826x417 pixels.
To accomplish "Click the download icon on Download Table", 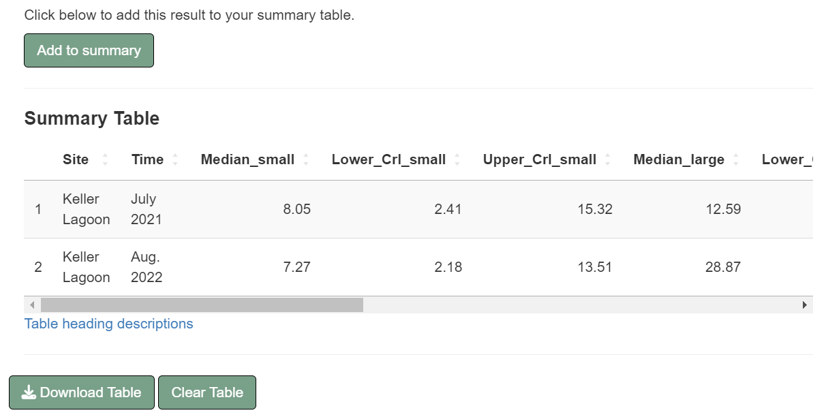I will tap(29, 392).
